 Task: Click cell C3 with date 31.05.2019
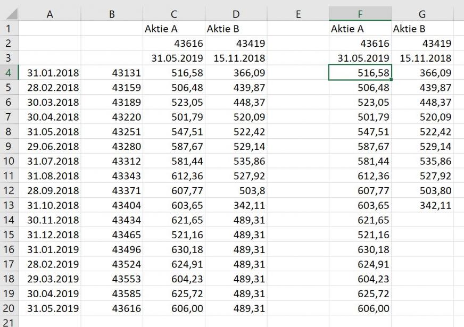pyautogui.click(x=173, y=58)
